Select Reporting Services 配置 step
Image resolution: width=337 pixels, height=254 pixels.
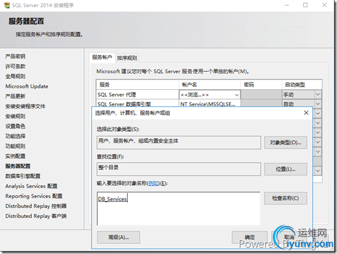[x=34, y=196]
